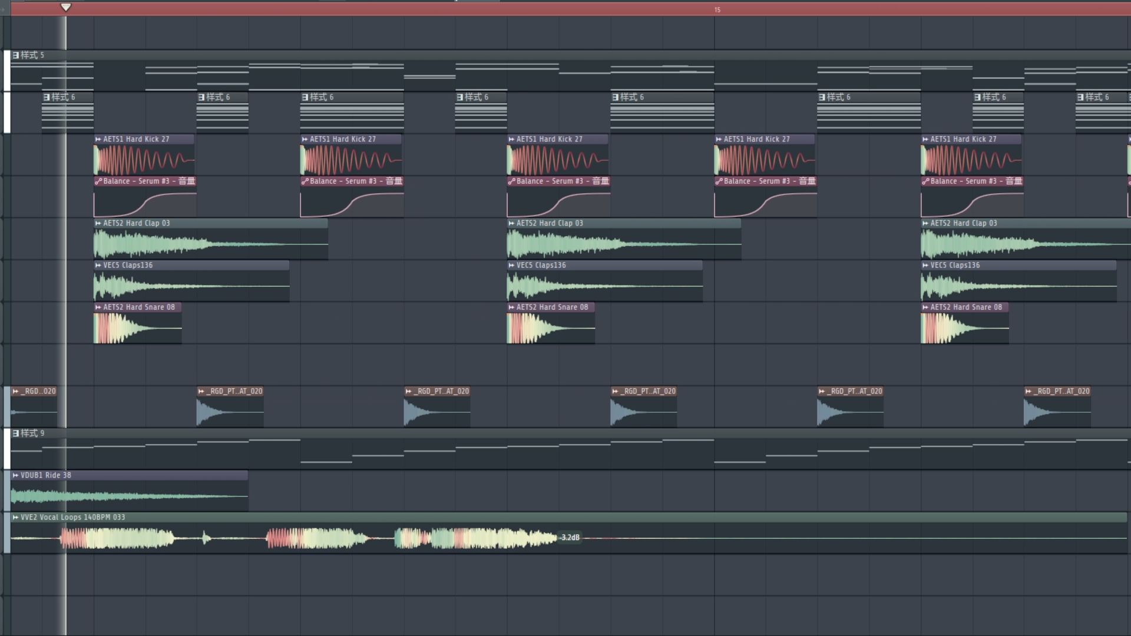Click the piano-roll icon on the 样式 5 clip
This screenshot has width=1131, height=636.
point(16,55)
